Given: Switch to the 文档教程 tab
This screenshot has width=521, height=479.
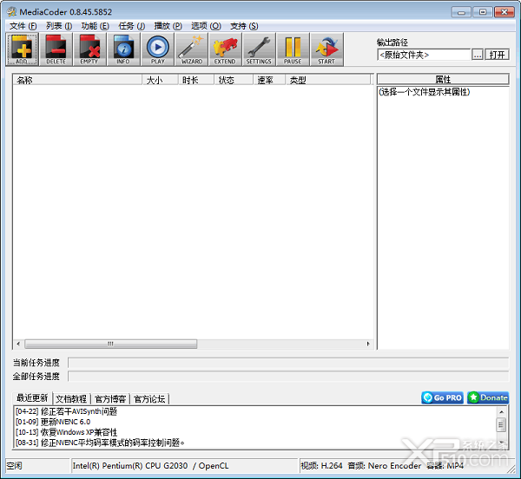Looking at the screenshot, I should (71, 398).
